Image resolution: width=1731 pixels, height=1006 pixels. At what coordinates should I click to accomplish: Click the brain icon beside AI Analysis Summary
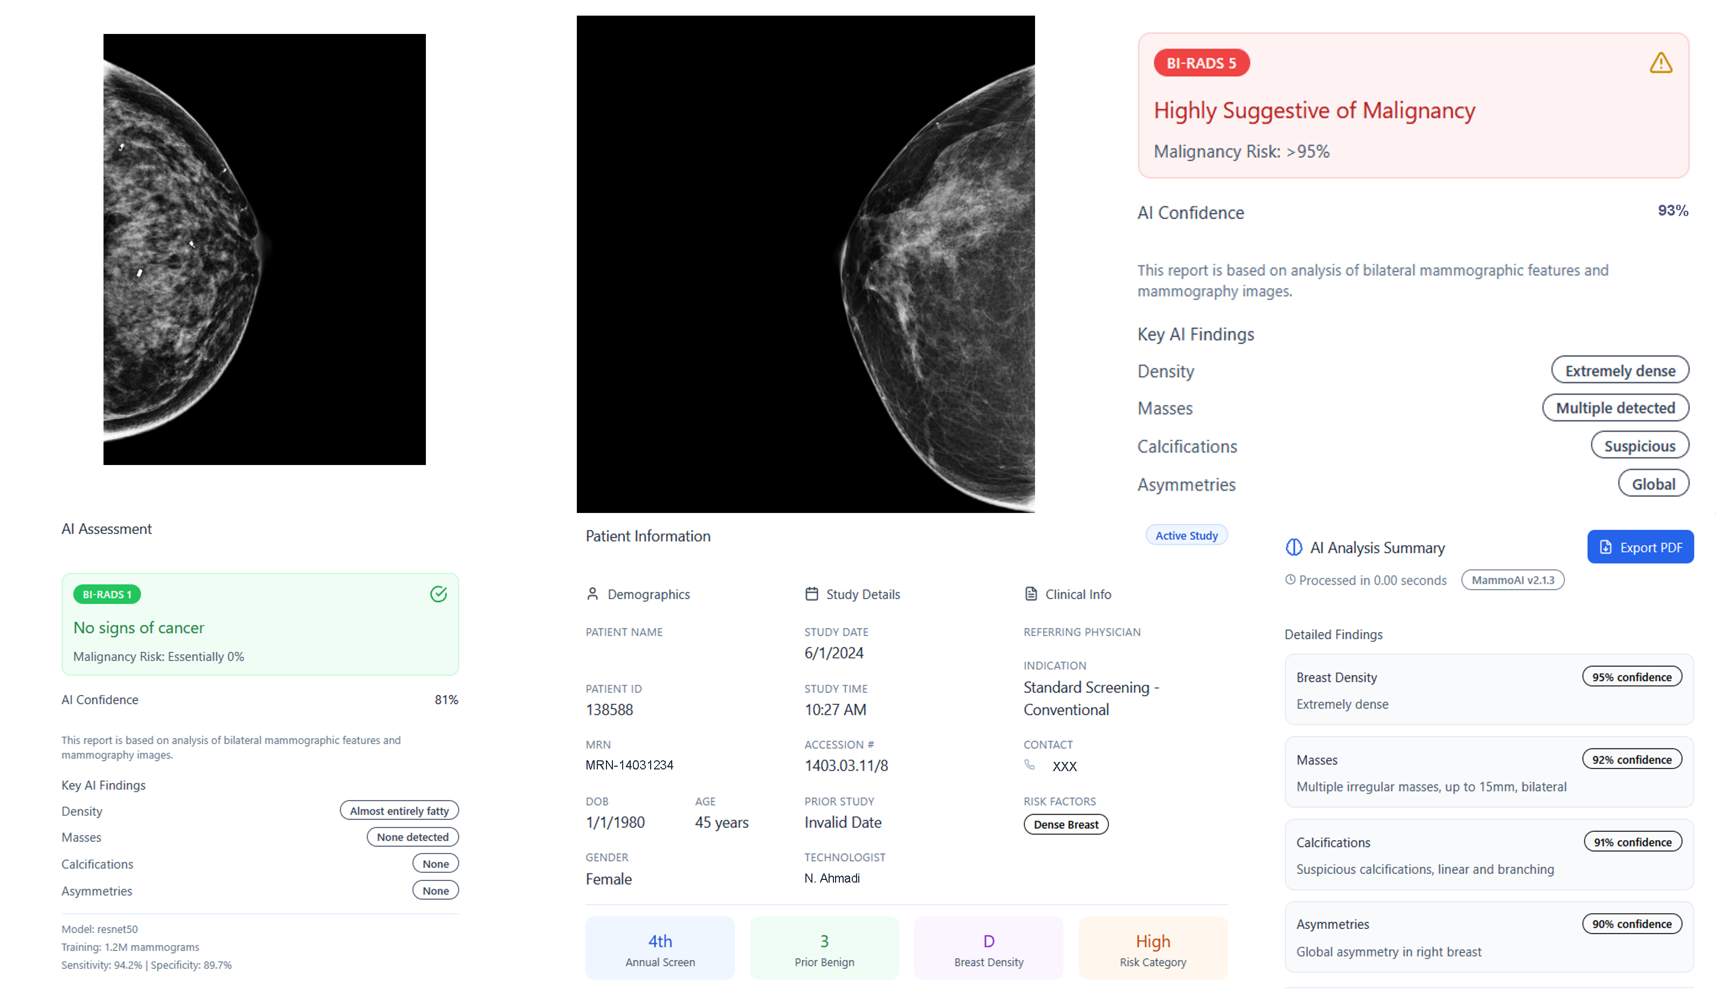click(x=1293, y=547)
